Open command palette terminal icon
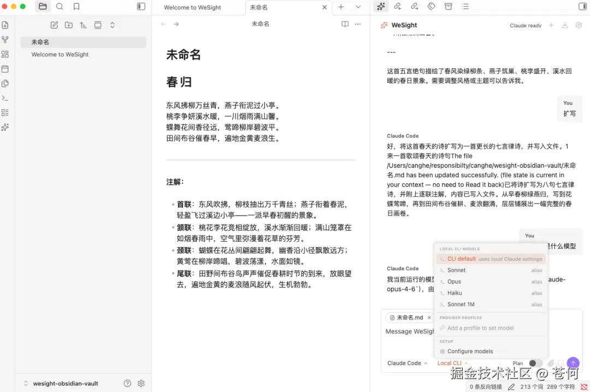 (5, 98)
